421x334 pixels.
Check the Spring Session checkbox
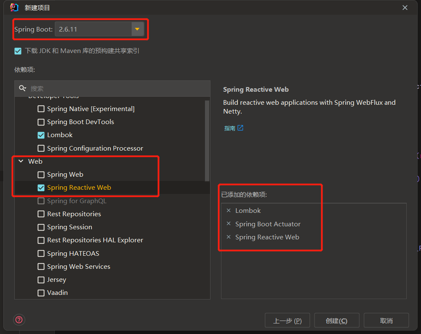(41, 227)
